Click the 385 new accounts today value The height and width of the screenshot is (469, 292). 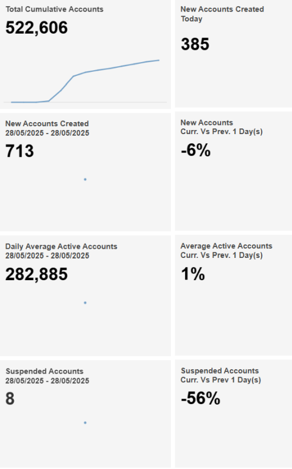click(195, 45)
